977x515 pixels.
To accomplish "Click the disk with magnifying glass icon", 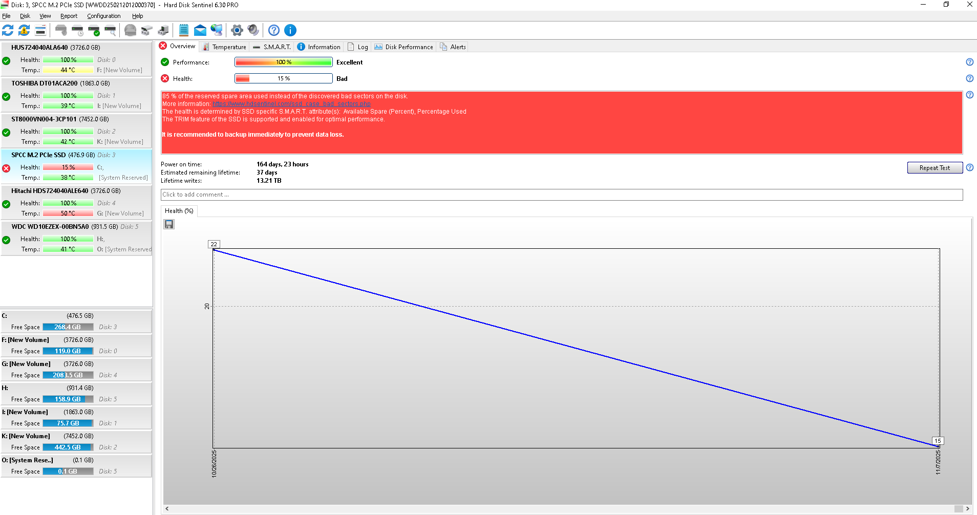I will click(110, 30).
